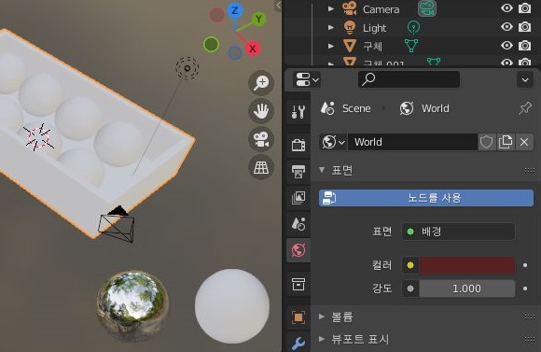Hide 구체 in viewport with eye

point(506,45)
